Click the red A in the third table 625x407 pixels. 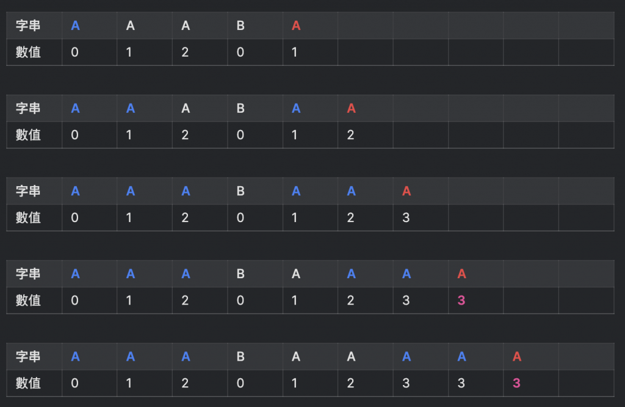click(x=406, y=192)
